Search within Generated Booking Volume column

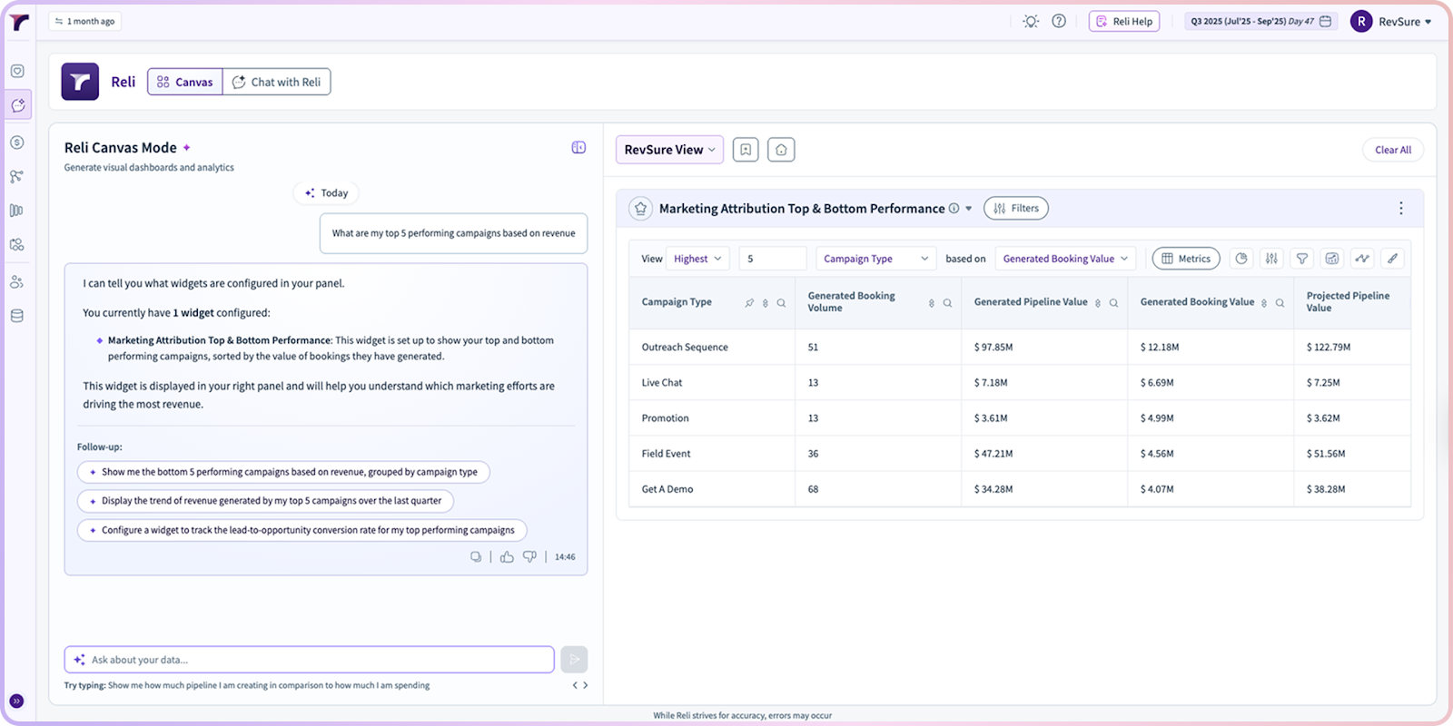(947, 303)
